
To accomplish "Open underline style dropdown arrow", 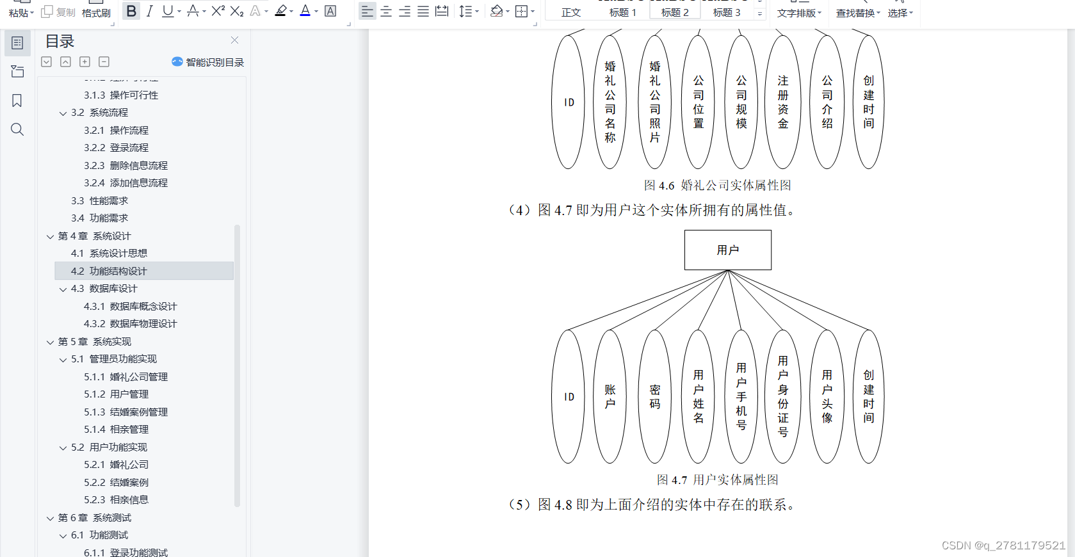I will pos(179,12).
